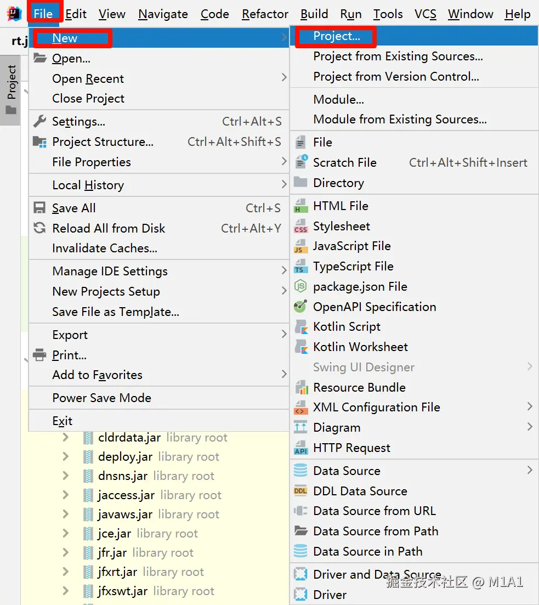Click the OpenAPI Specification icon
This screenshot has width=539, height=605.
(x=300, y=307)
